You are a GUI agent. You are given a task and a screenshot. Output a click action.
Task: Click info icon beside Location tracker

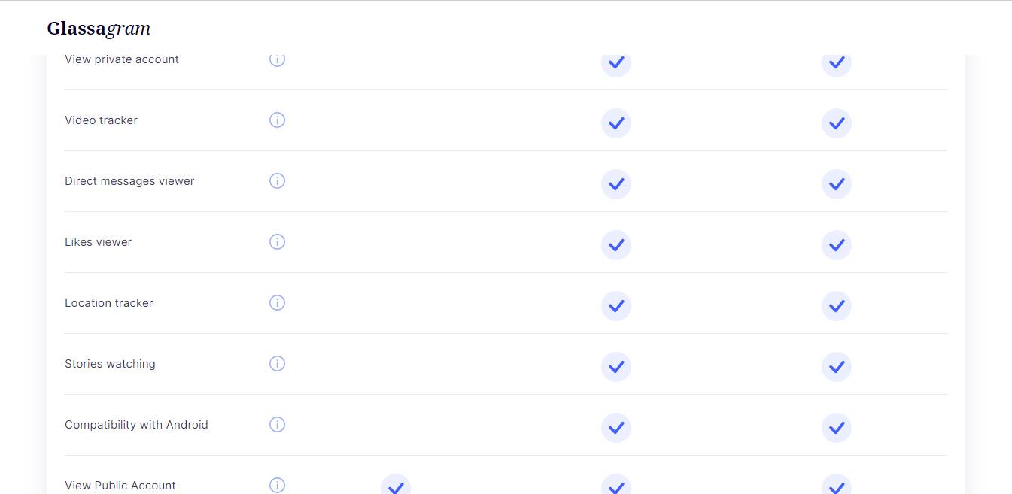click(x=277, y=303)
